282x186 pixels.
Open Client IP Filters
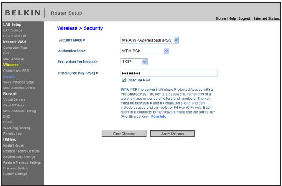[x=14, y=105]
